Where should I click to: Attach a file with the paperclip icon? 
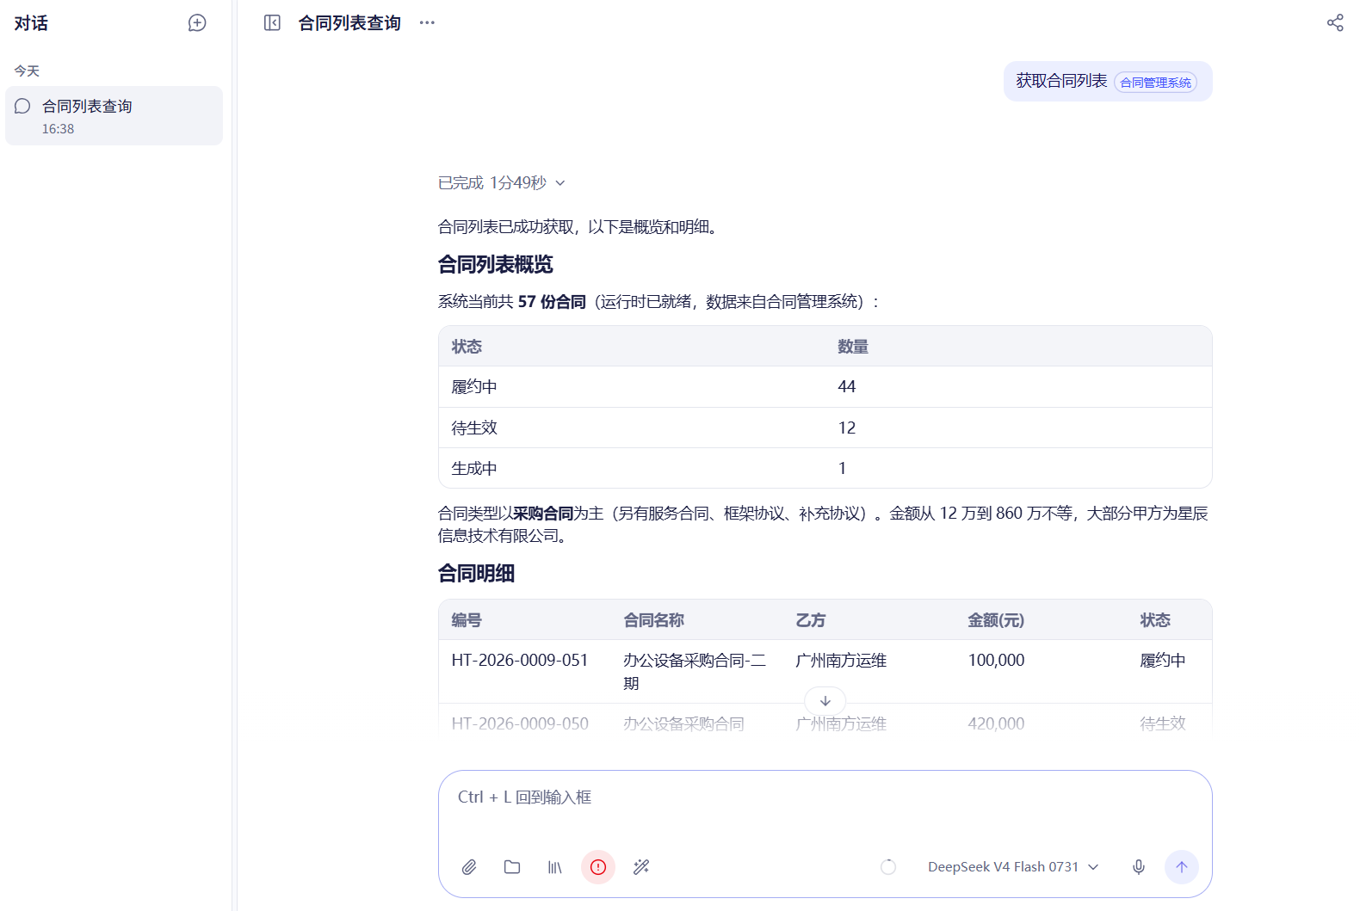(469, 867)
